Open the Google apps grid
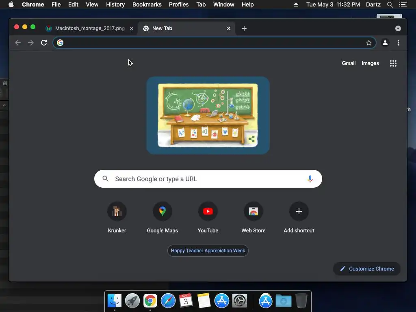 tap(393, 63)
